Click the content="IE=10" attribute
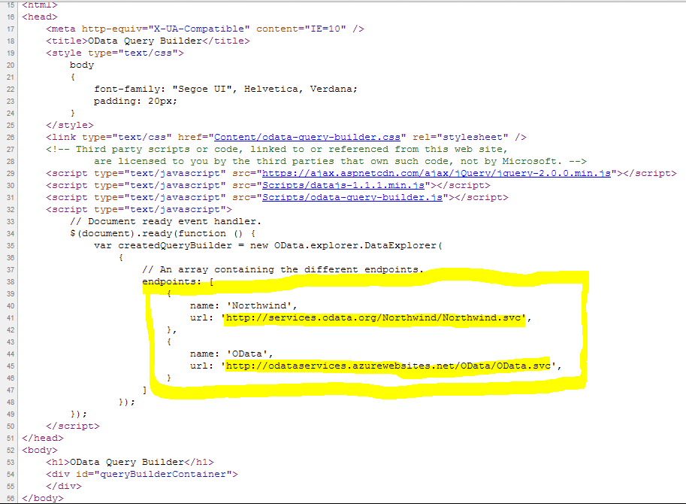Image resolution: width=686 pixels, height=504 pixels. [301, 29]
